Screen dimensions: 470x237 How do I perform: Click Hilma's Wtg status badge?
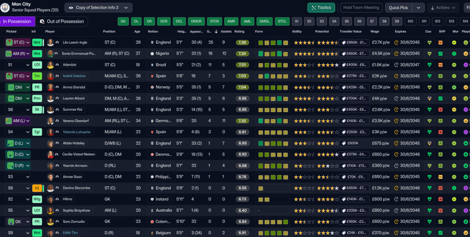pos(37,199)
